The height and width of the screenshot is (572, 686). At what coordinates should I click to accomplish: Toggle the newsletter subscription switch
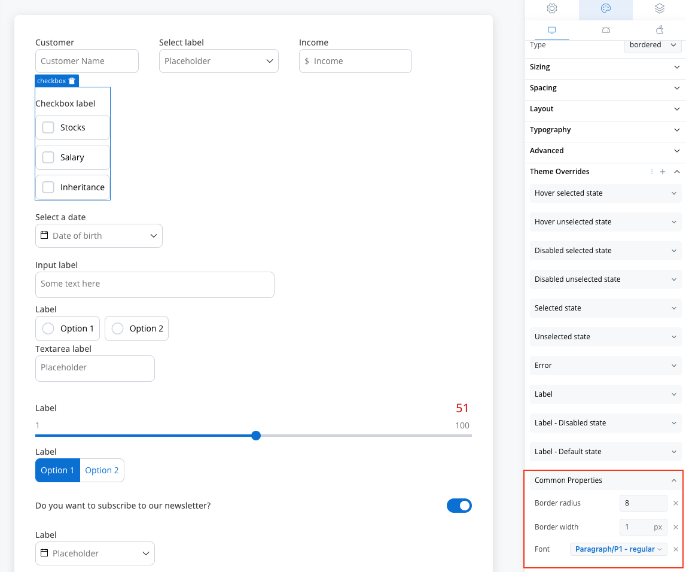click(x=459, y=506)
